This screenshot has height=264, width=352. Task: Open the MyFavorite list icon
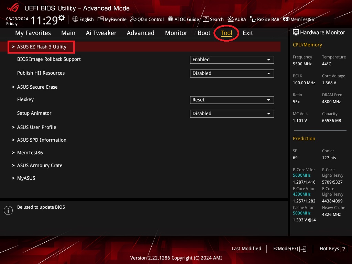click(101, 19)
